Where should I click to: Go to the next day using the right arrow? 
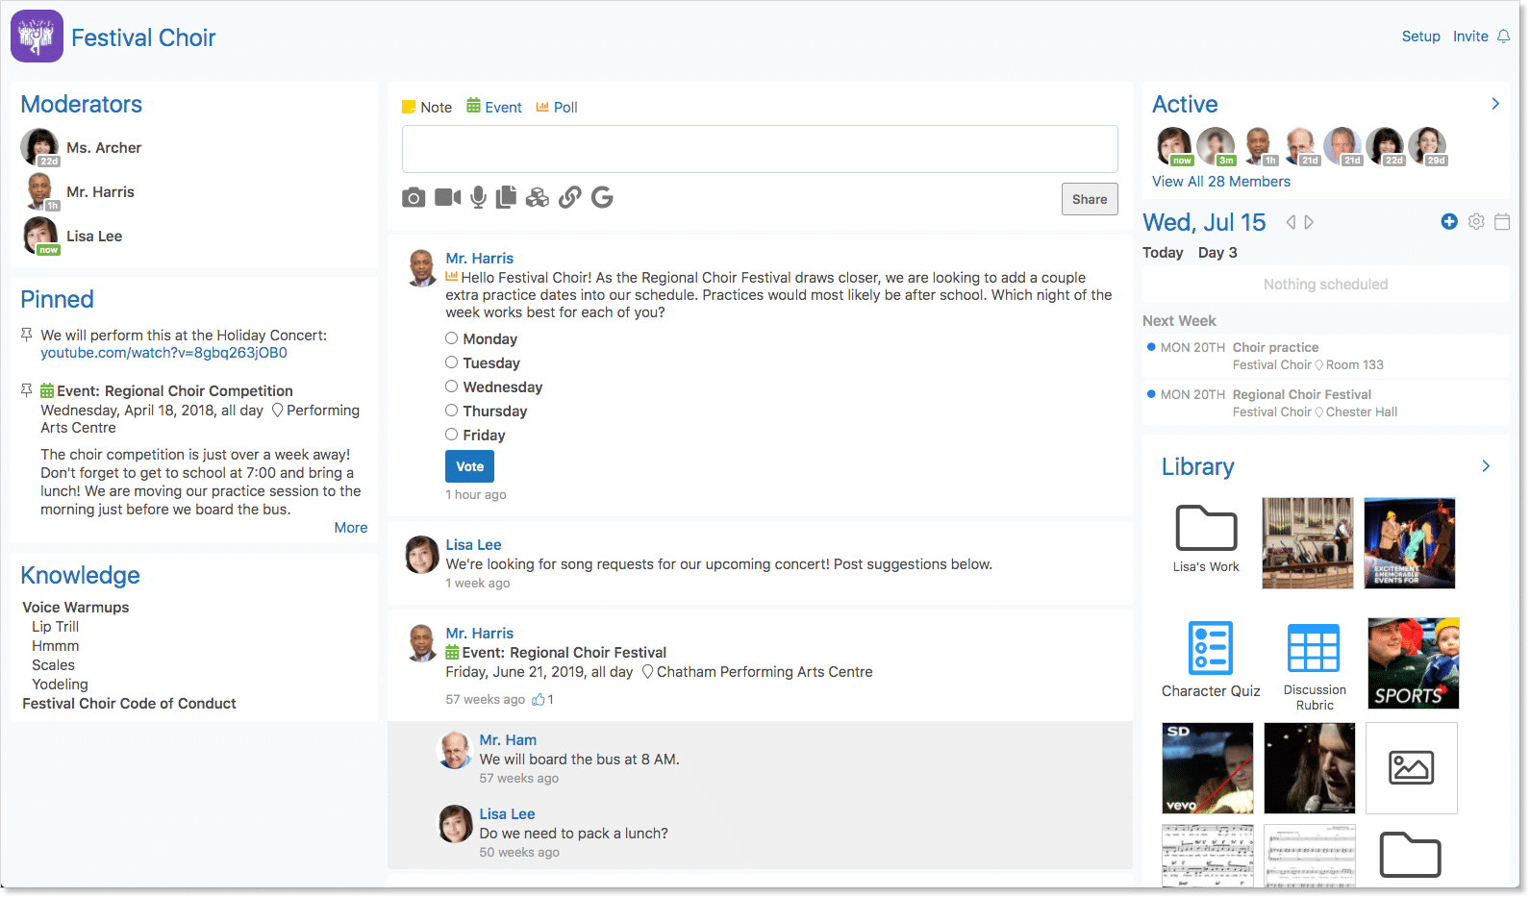(x=1309, y=222)
